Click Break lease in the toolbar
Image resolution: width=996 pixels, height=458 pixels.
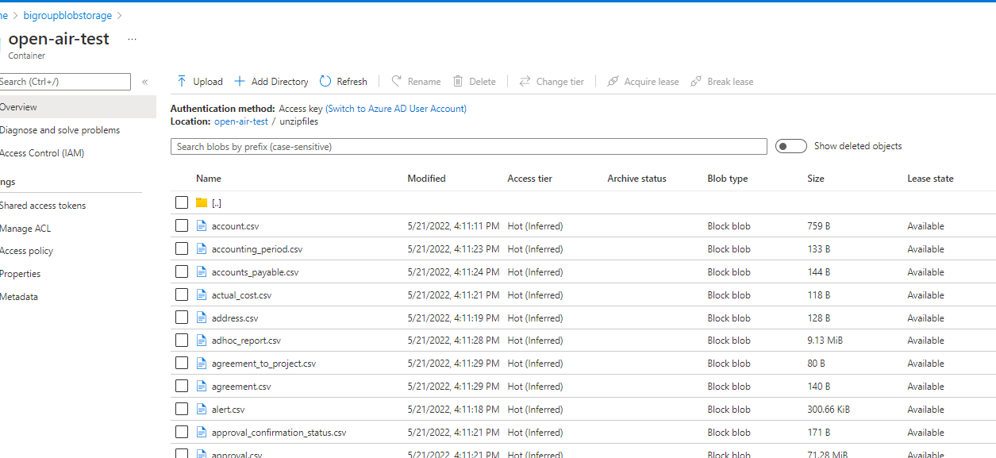[721, 82]
